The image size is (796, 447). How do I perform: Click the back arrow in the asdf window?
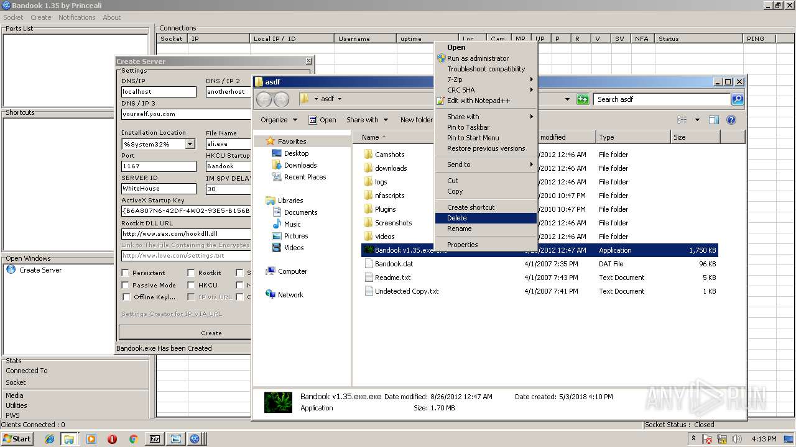[x=264, y=99]
